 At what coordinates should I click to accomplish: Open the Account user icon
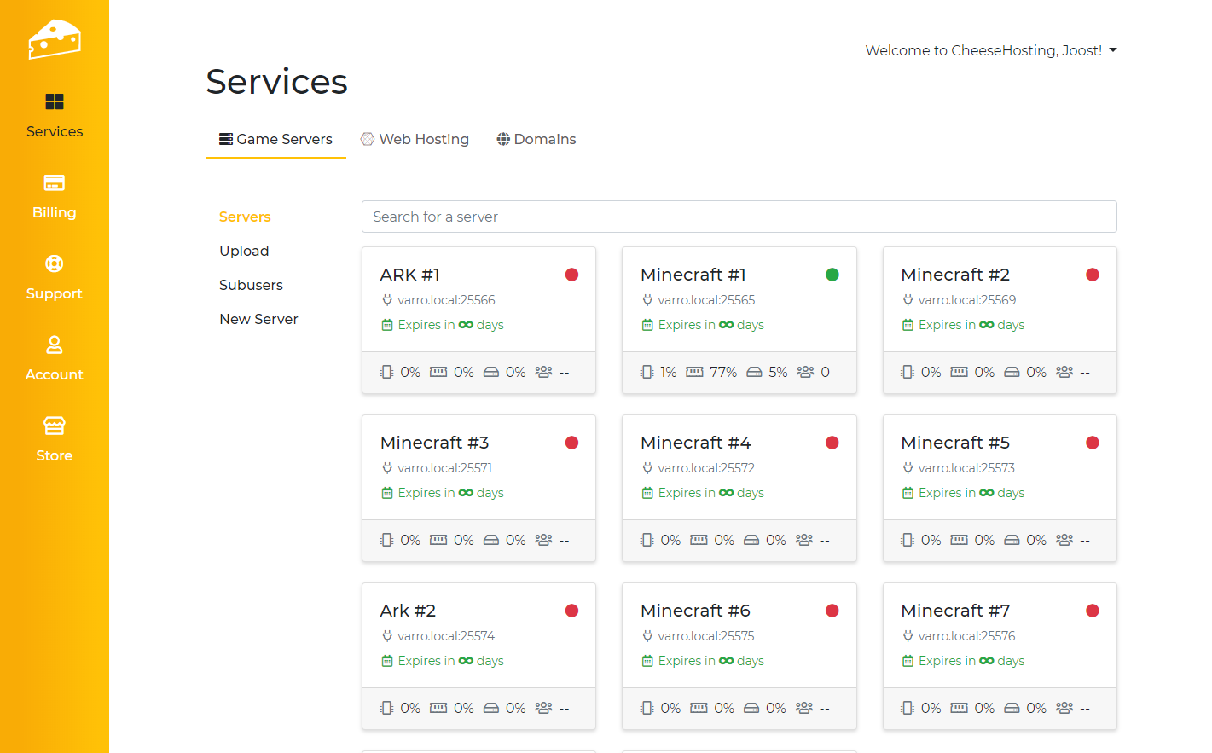click(x=55, y=345)
